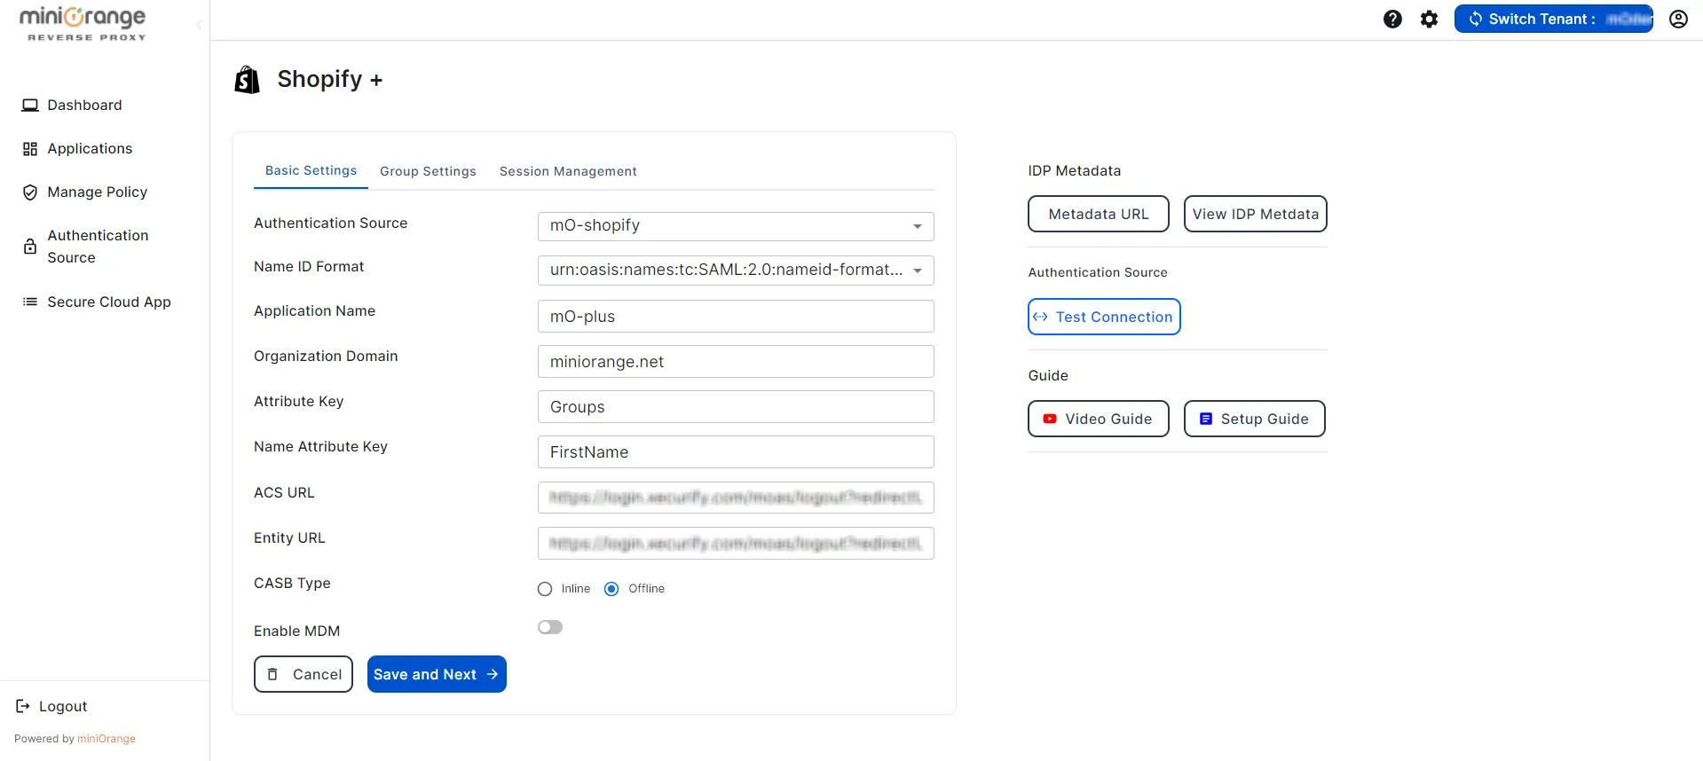Open the user profile account icon
Screen dimensions: 1703x761
pyautogui.click(x=1678, y=19)
